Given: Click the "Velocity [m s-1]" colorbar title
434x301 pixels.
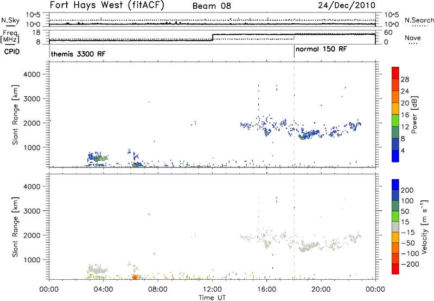Looking at the screenshot, I should [424, 227].
